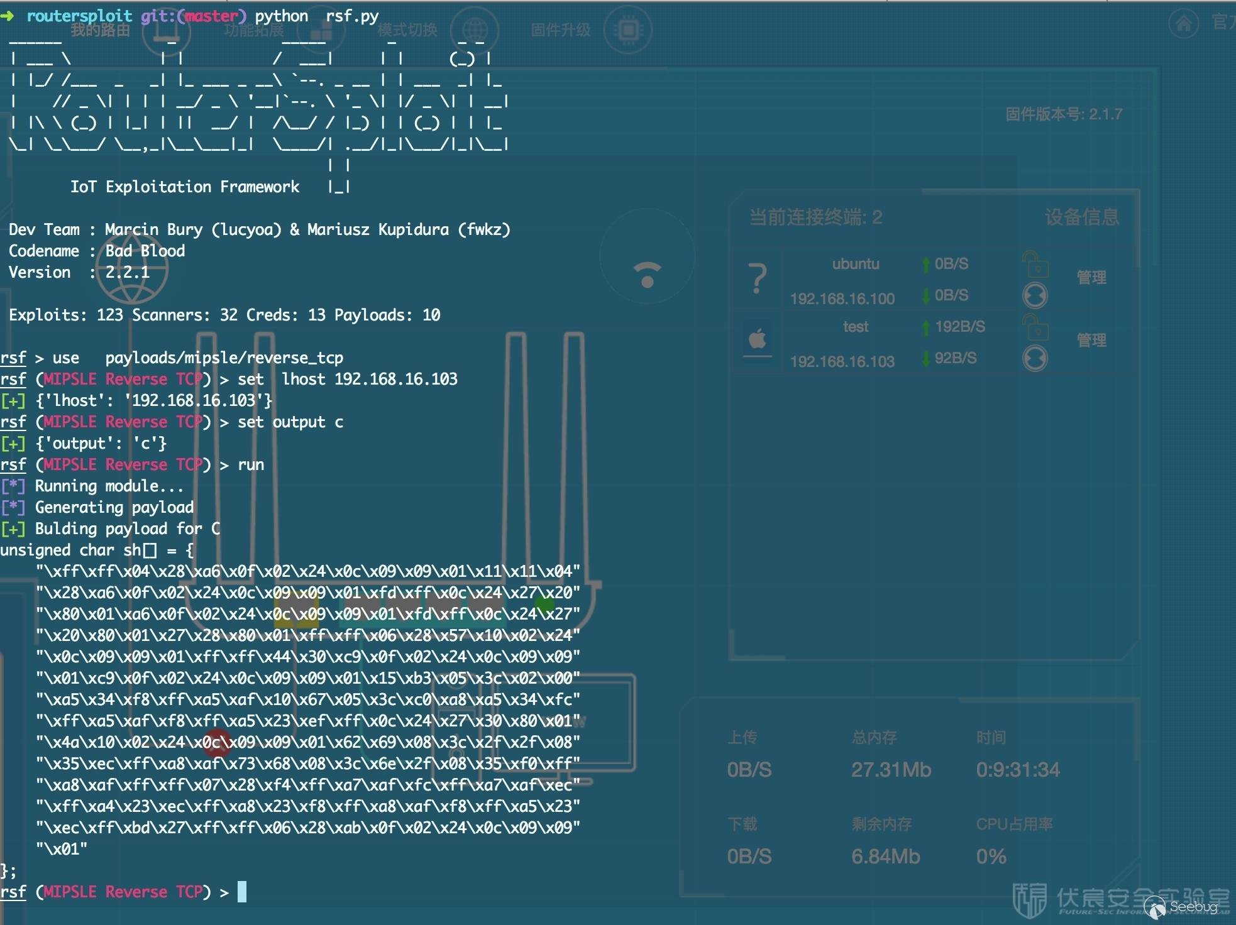Click the 上传 label in stats panel
The height and width of the screenshot is (925, 1236).
tap(742, 737)
